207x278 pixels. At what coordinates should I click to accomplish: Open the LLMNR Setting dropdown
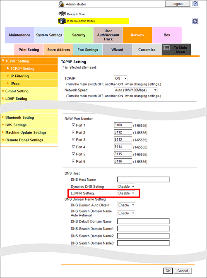126,193
